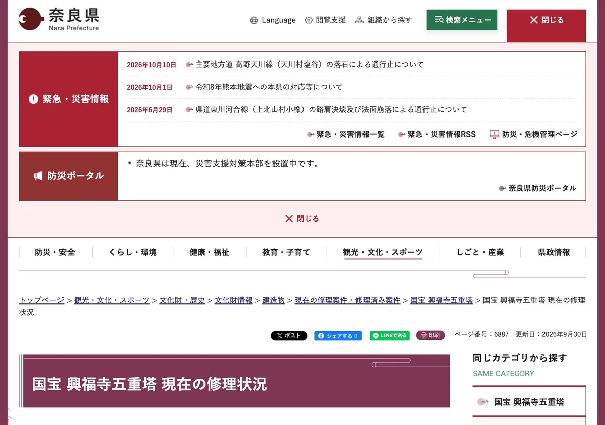
Task: Go to 観光・文化・スポーツ breadcrumb
Action: pyautogui.click(x=112, y=300)
